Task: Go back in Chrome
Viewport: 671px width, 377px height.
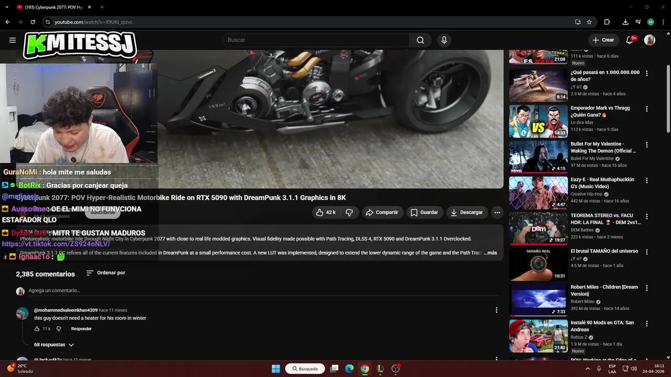Action: (8, 22)
